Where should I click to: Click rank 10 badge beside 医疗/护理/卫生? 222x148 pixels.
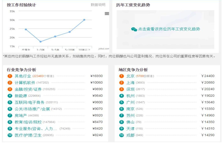click(x=10, y=135)
